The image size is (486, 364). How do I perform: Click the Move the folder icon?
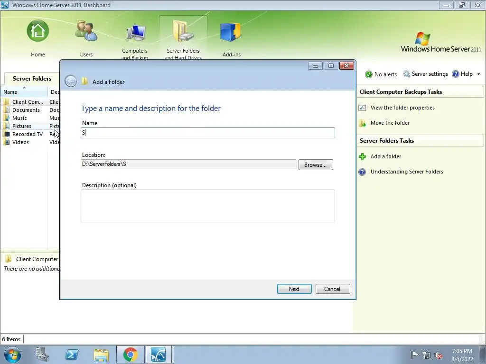pos(362,123)
